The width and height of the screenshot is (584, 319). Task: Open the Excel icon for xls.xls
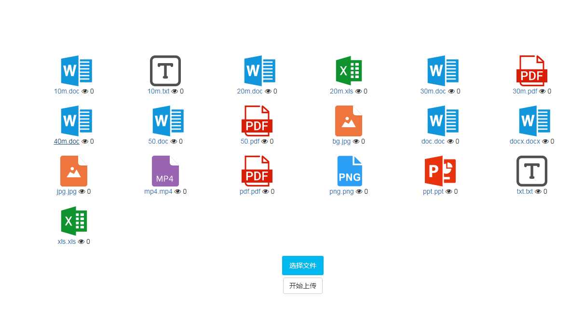74,221
